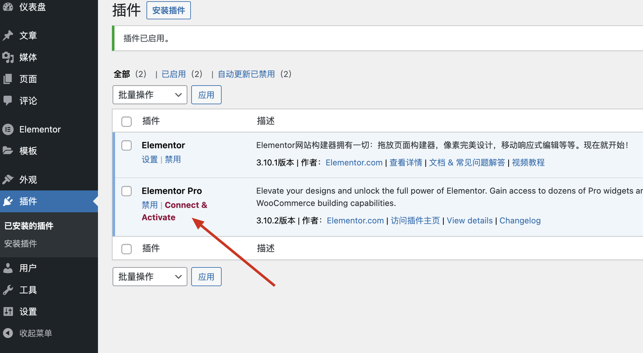Open 文档 & 常见问题解答 link
The height and width of the screenshot is (353, 643).
(467, 162)
